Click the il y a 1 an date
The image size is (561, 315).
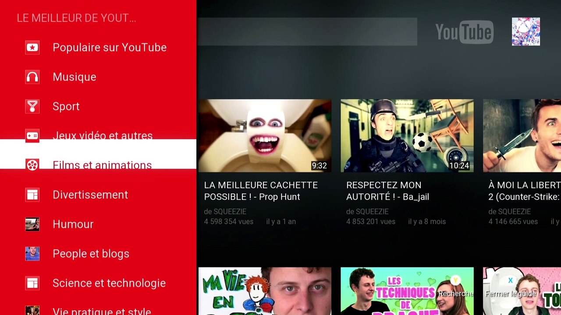coord(281,222)
